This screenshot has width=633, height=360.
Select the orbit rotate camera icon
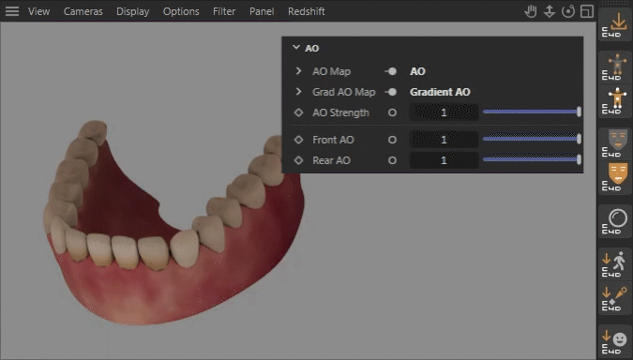568,11
